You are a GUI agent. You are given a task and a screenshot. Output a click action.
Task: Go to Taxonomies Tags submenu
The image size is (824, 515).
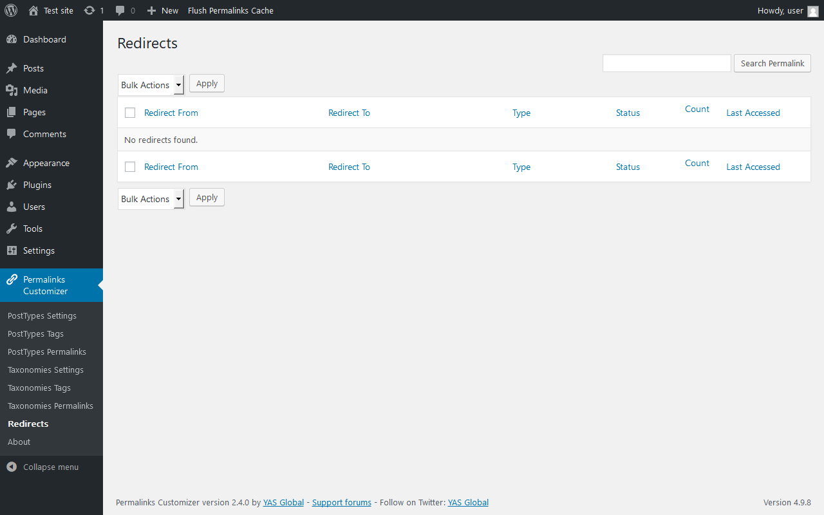coord(39,388)
